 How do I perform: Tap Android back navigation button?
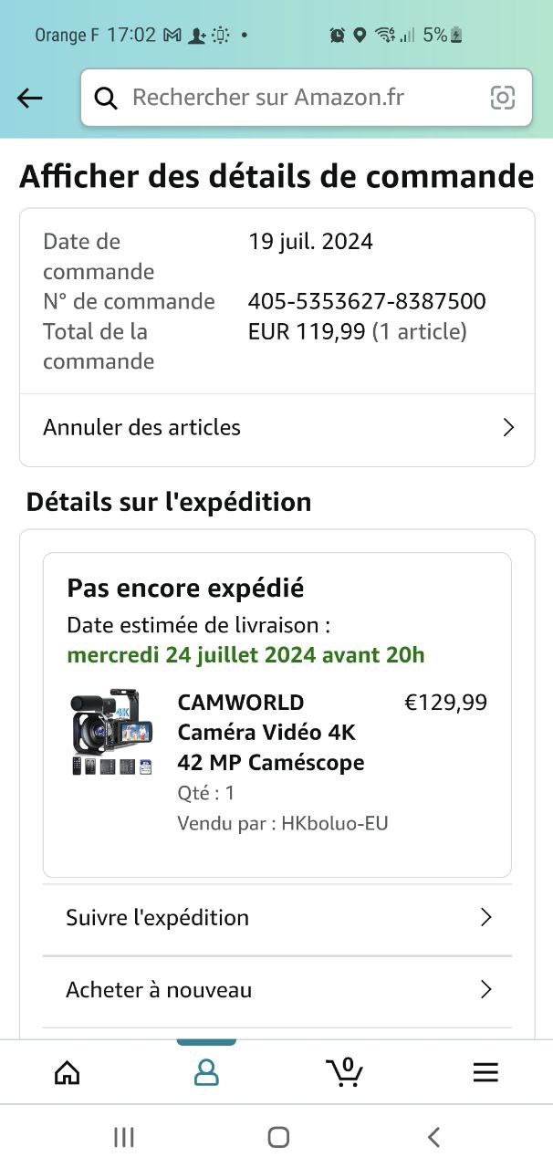(x=433, y=1137)
